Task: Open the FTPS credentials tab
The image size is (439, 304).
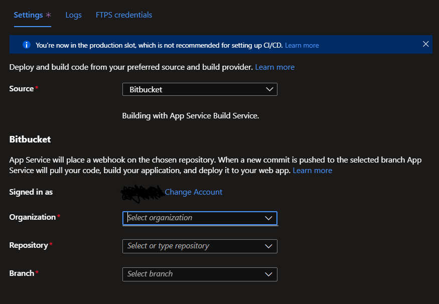Action: pyautogui.click(x=124, y=15)
